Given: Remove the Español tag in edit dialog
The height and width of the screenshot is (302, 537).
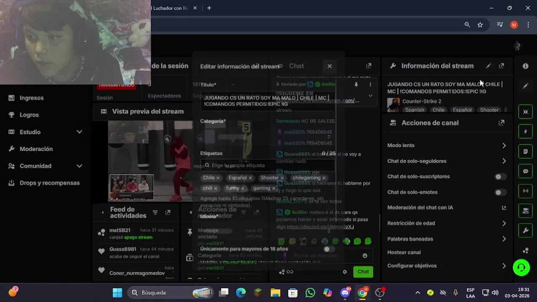Looking at the screenshot, I should [250, 178].
